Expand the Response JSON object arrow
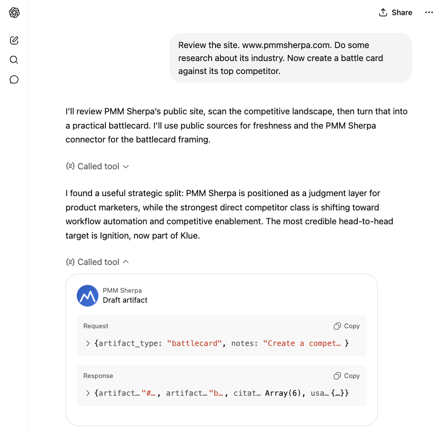The image size is (441, 433). [88, 393]
